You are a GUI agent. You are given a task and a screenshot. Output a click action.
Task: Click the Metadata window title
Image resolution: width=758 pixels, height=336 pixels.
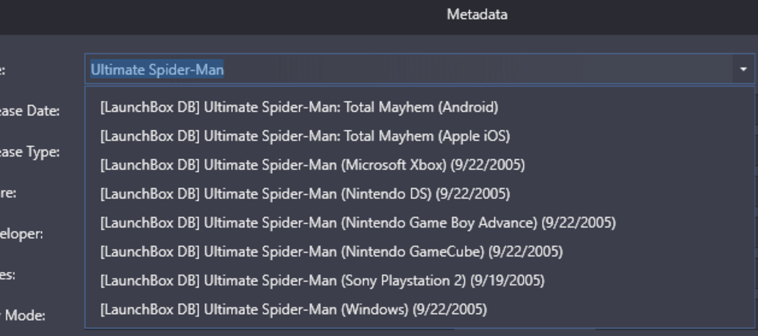(477, 14)
